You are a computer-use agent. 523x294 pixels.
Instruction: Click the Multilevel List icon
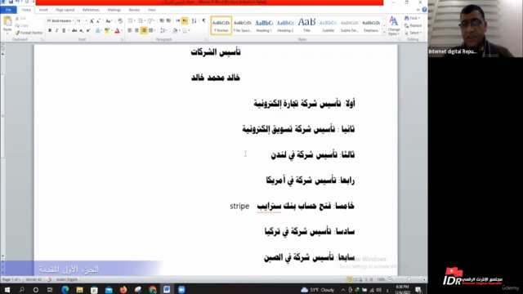click(x=150, y=21)
